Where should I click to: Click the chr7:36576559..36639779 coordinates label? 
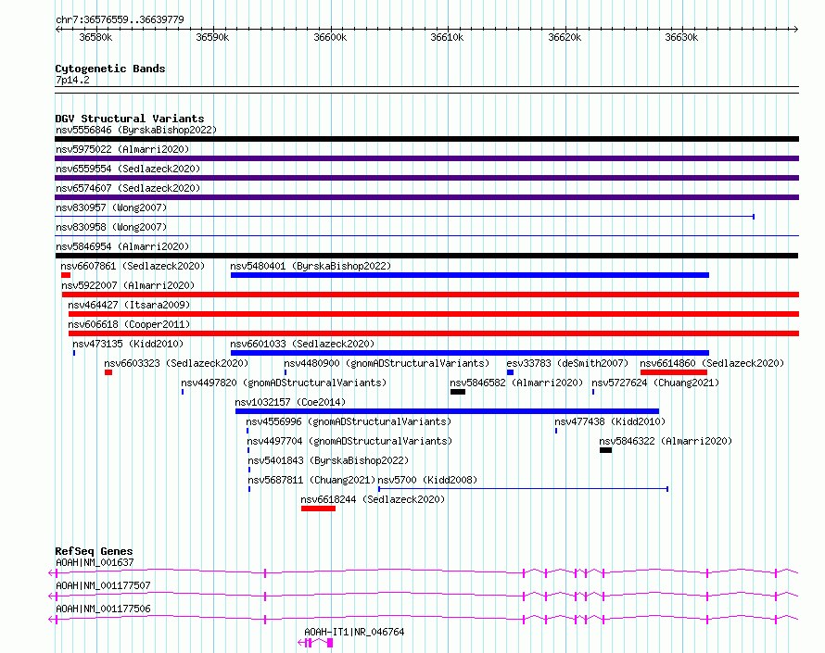120,20
